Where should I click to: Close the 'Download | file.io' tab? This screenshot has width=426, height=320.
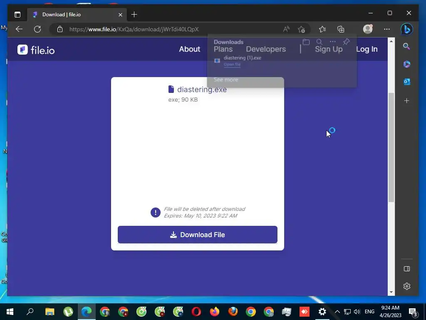[120, 15]
